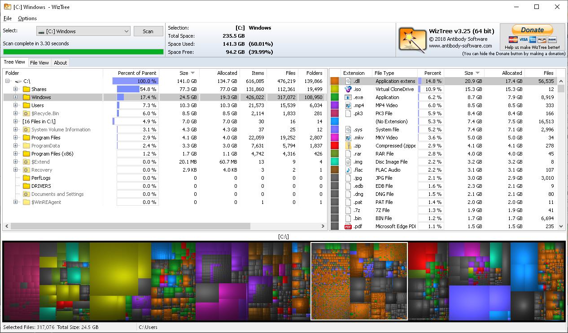Image resolution: width=568 pixels, height=333 pixels.
Task: Collapse the C:\ root tree node
Action: click(x=8, y=81)
